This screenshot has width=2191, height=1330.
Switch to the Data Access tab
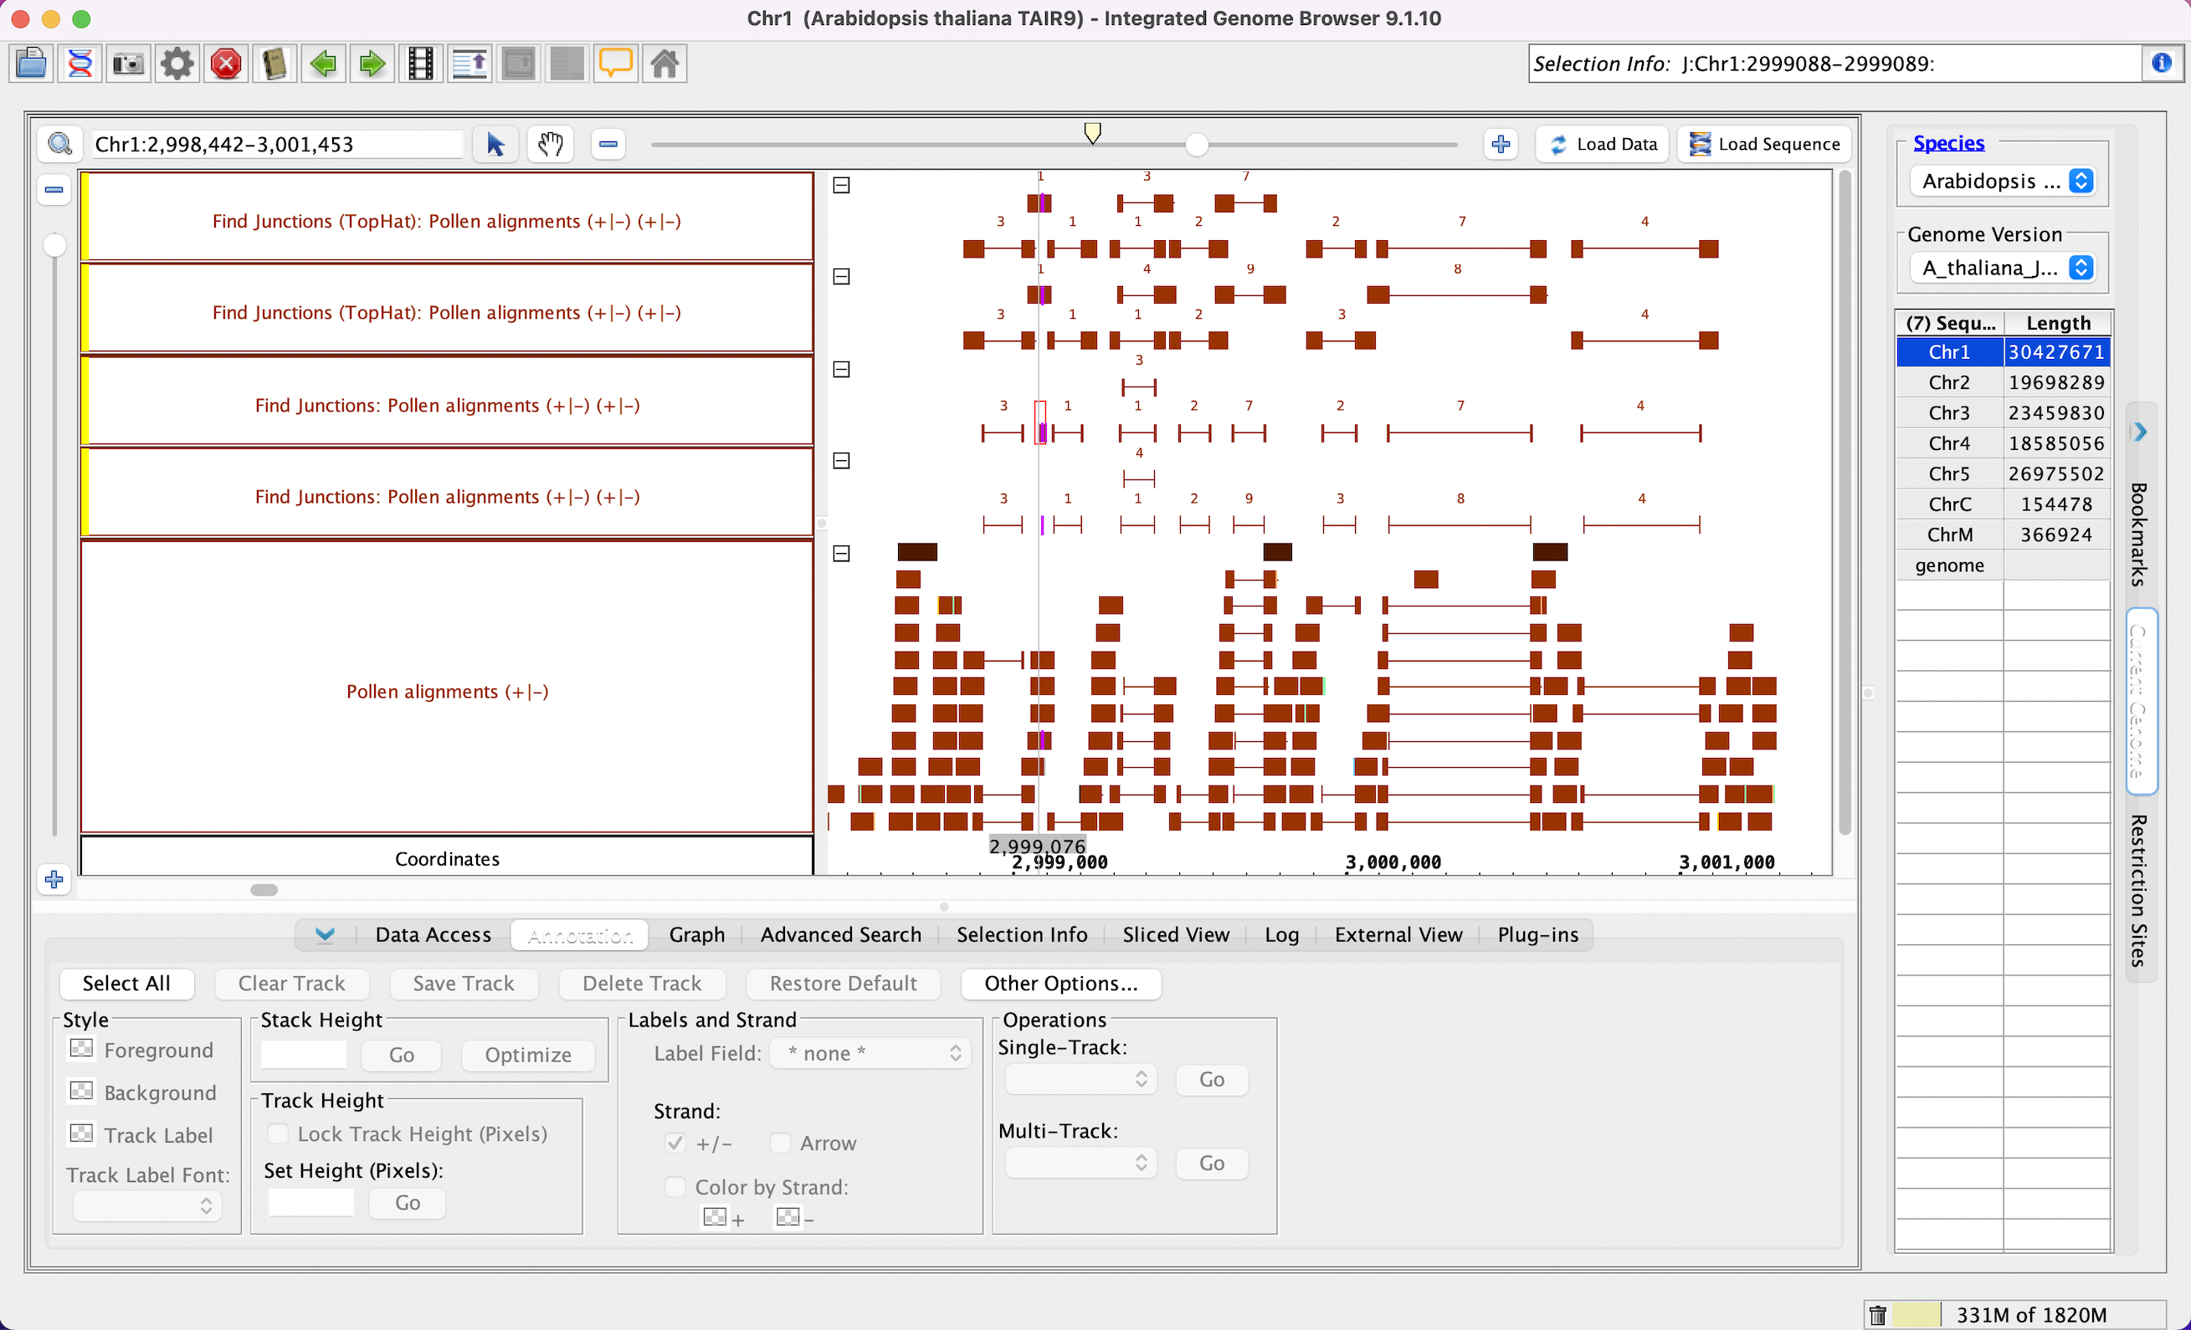tap(433, 934)
